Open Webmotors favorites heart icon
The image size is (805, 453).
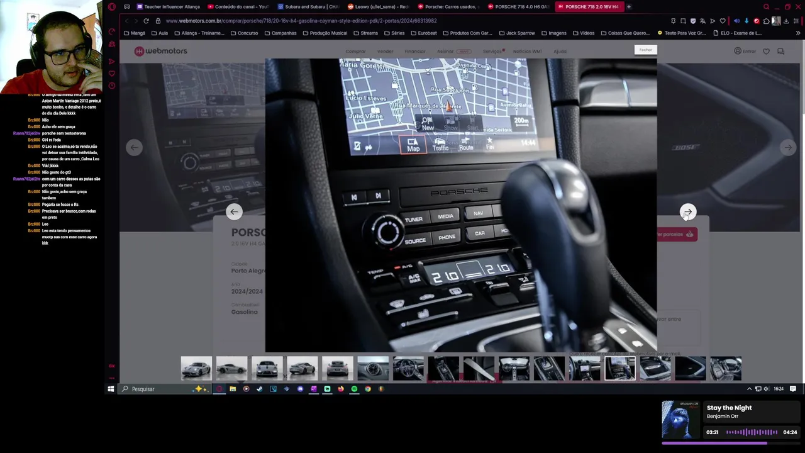(766, 52)
